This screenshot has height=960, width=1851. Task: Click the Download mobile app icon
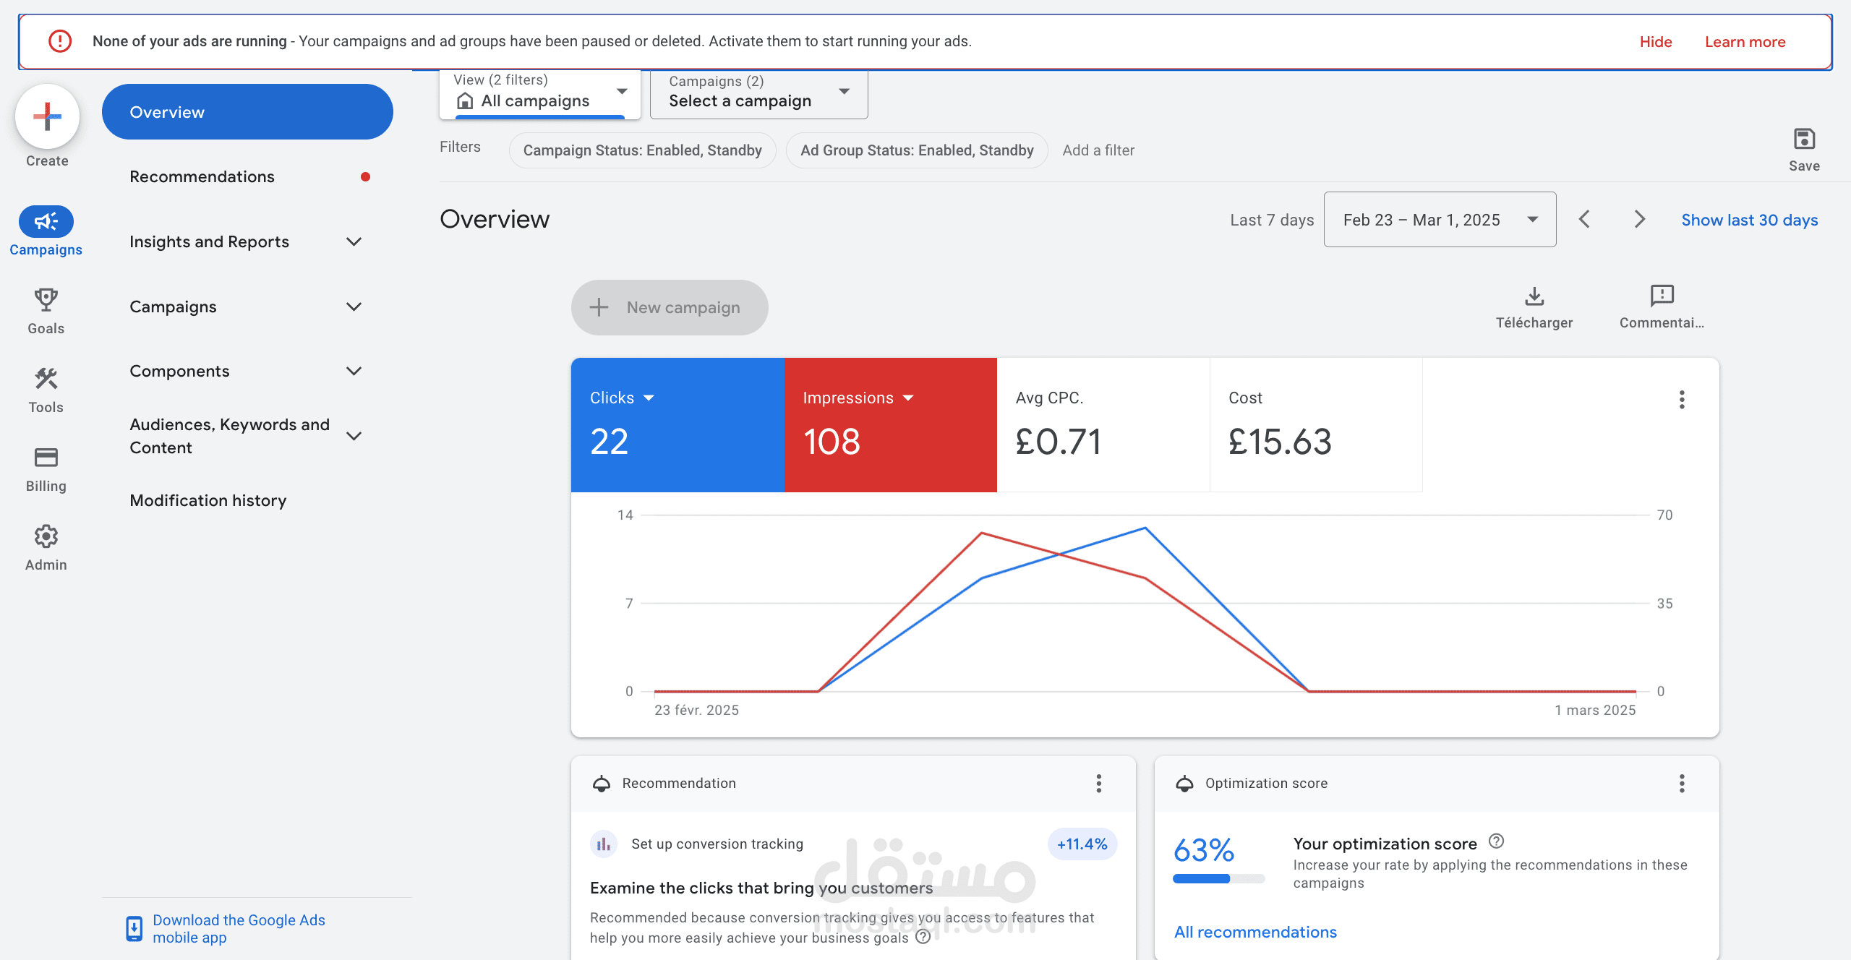tap(132, 927)
